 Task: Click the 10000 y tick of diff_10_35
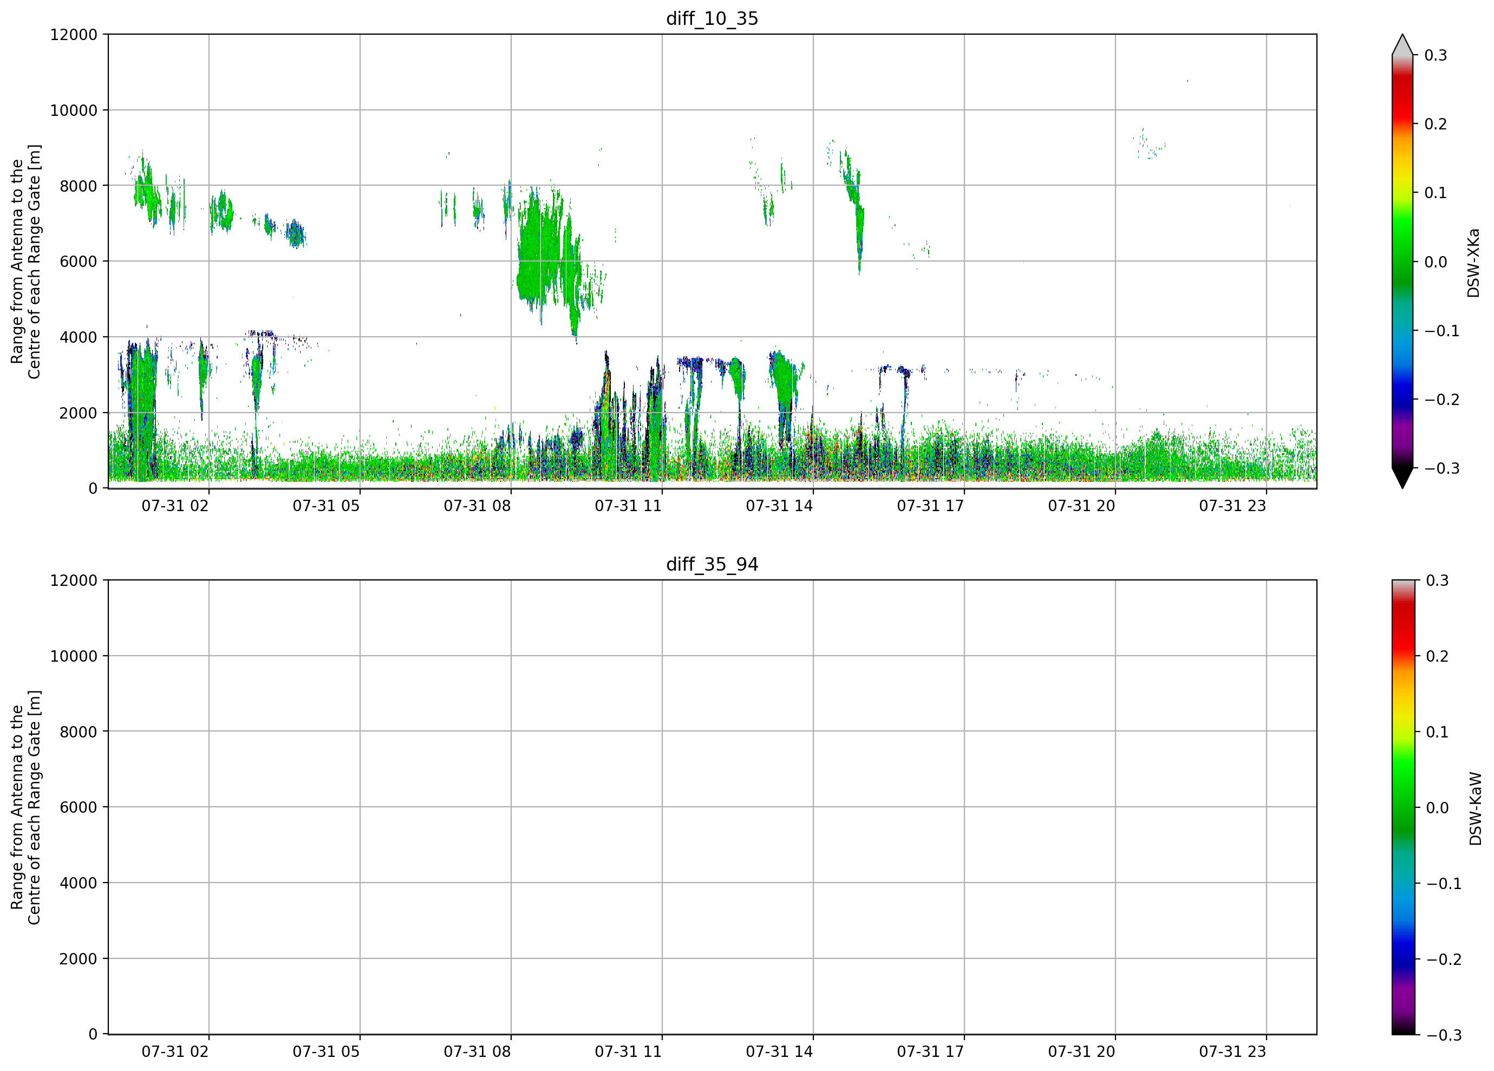(74, 110)
